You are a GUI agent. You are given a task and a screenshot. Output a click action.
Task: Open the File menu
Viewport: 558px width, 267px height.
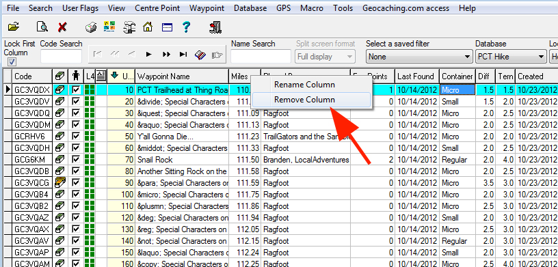click(x=13, y=8)
